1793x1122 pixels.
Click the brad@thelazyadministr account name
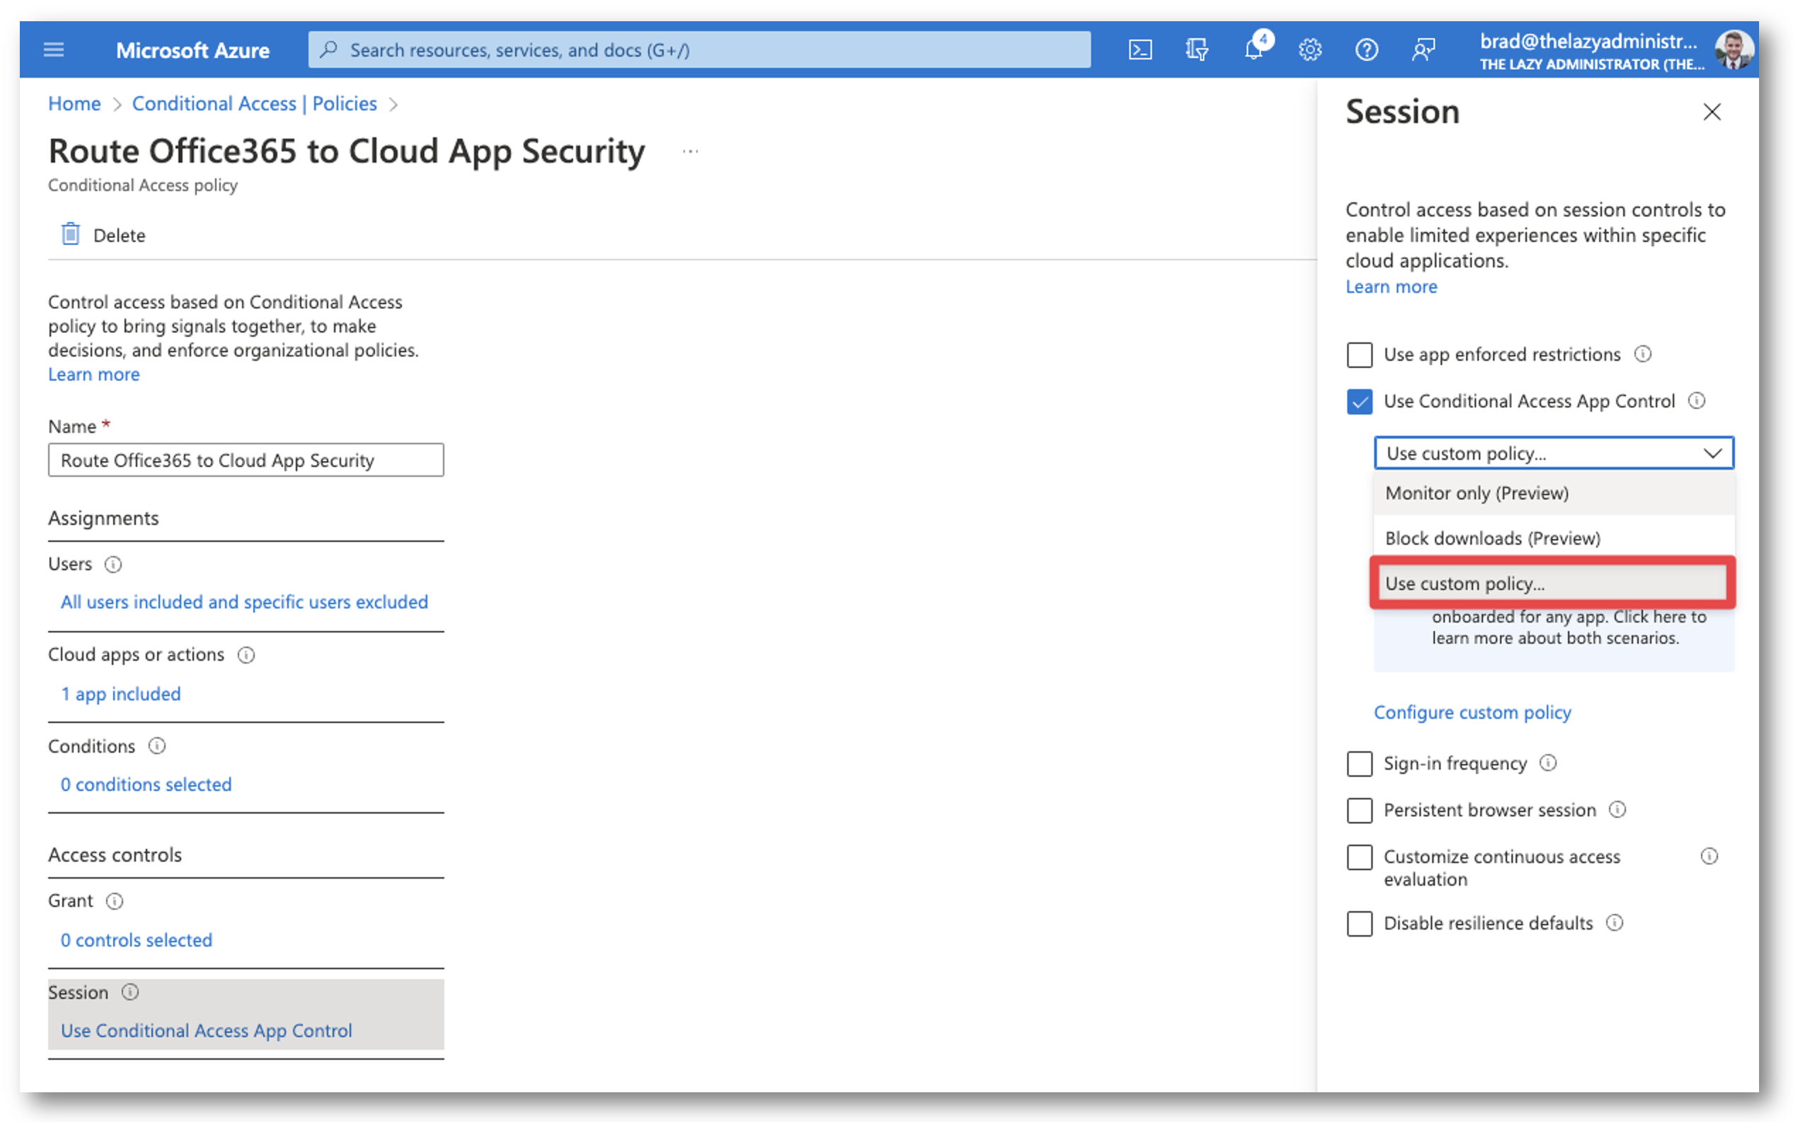[x=1589, y=42]
